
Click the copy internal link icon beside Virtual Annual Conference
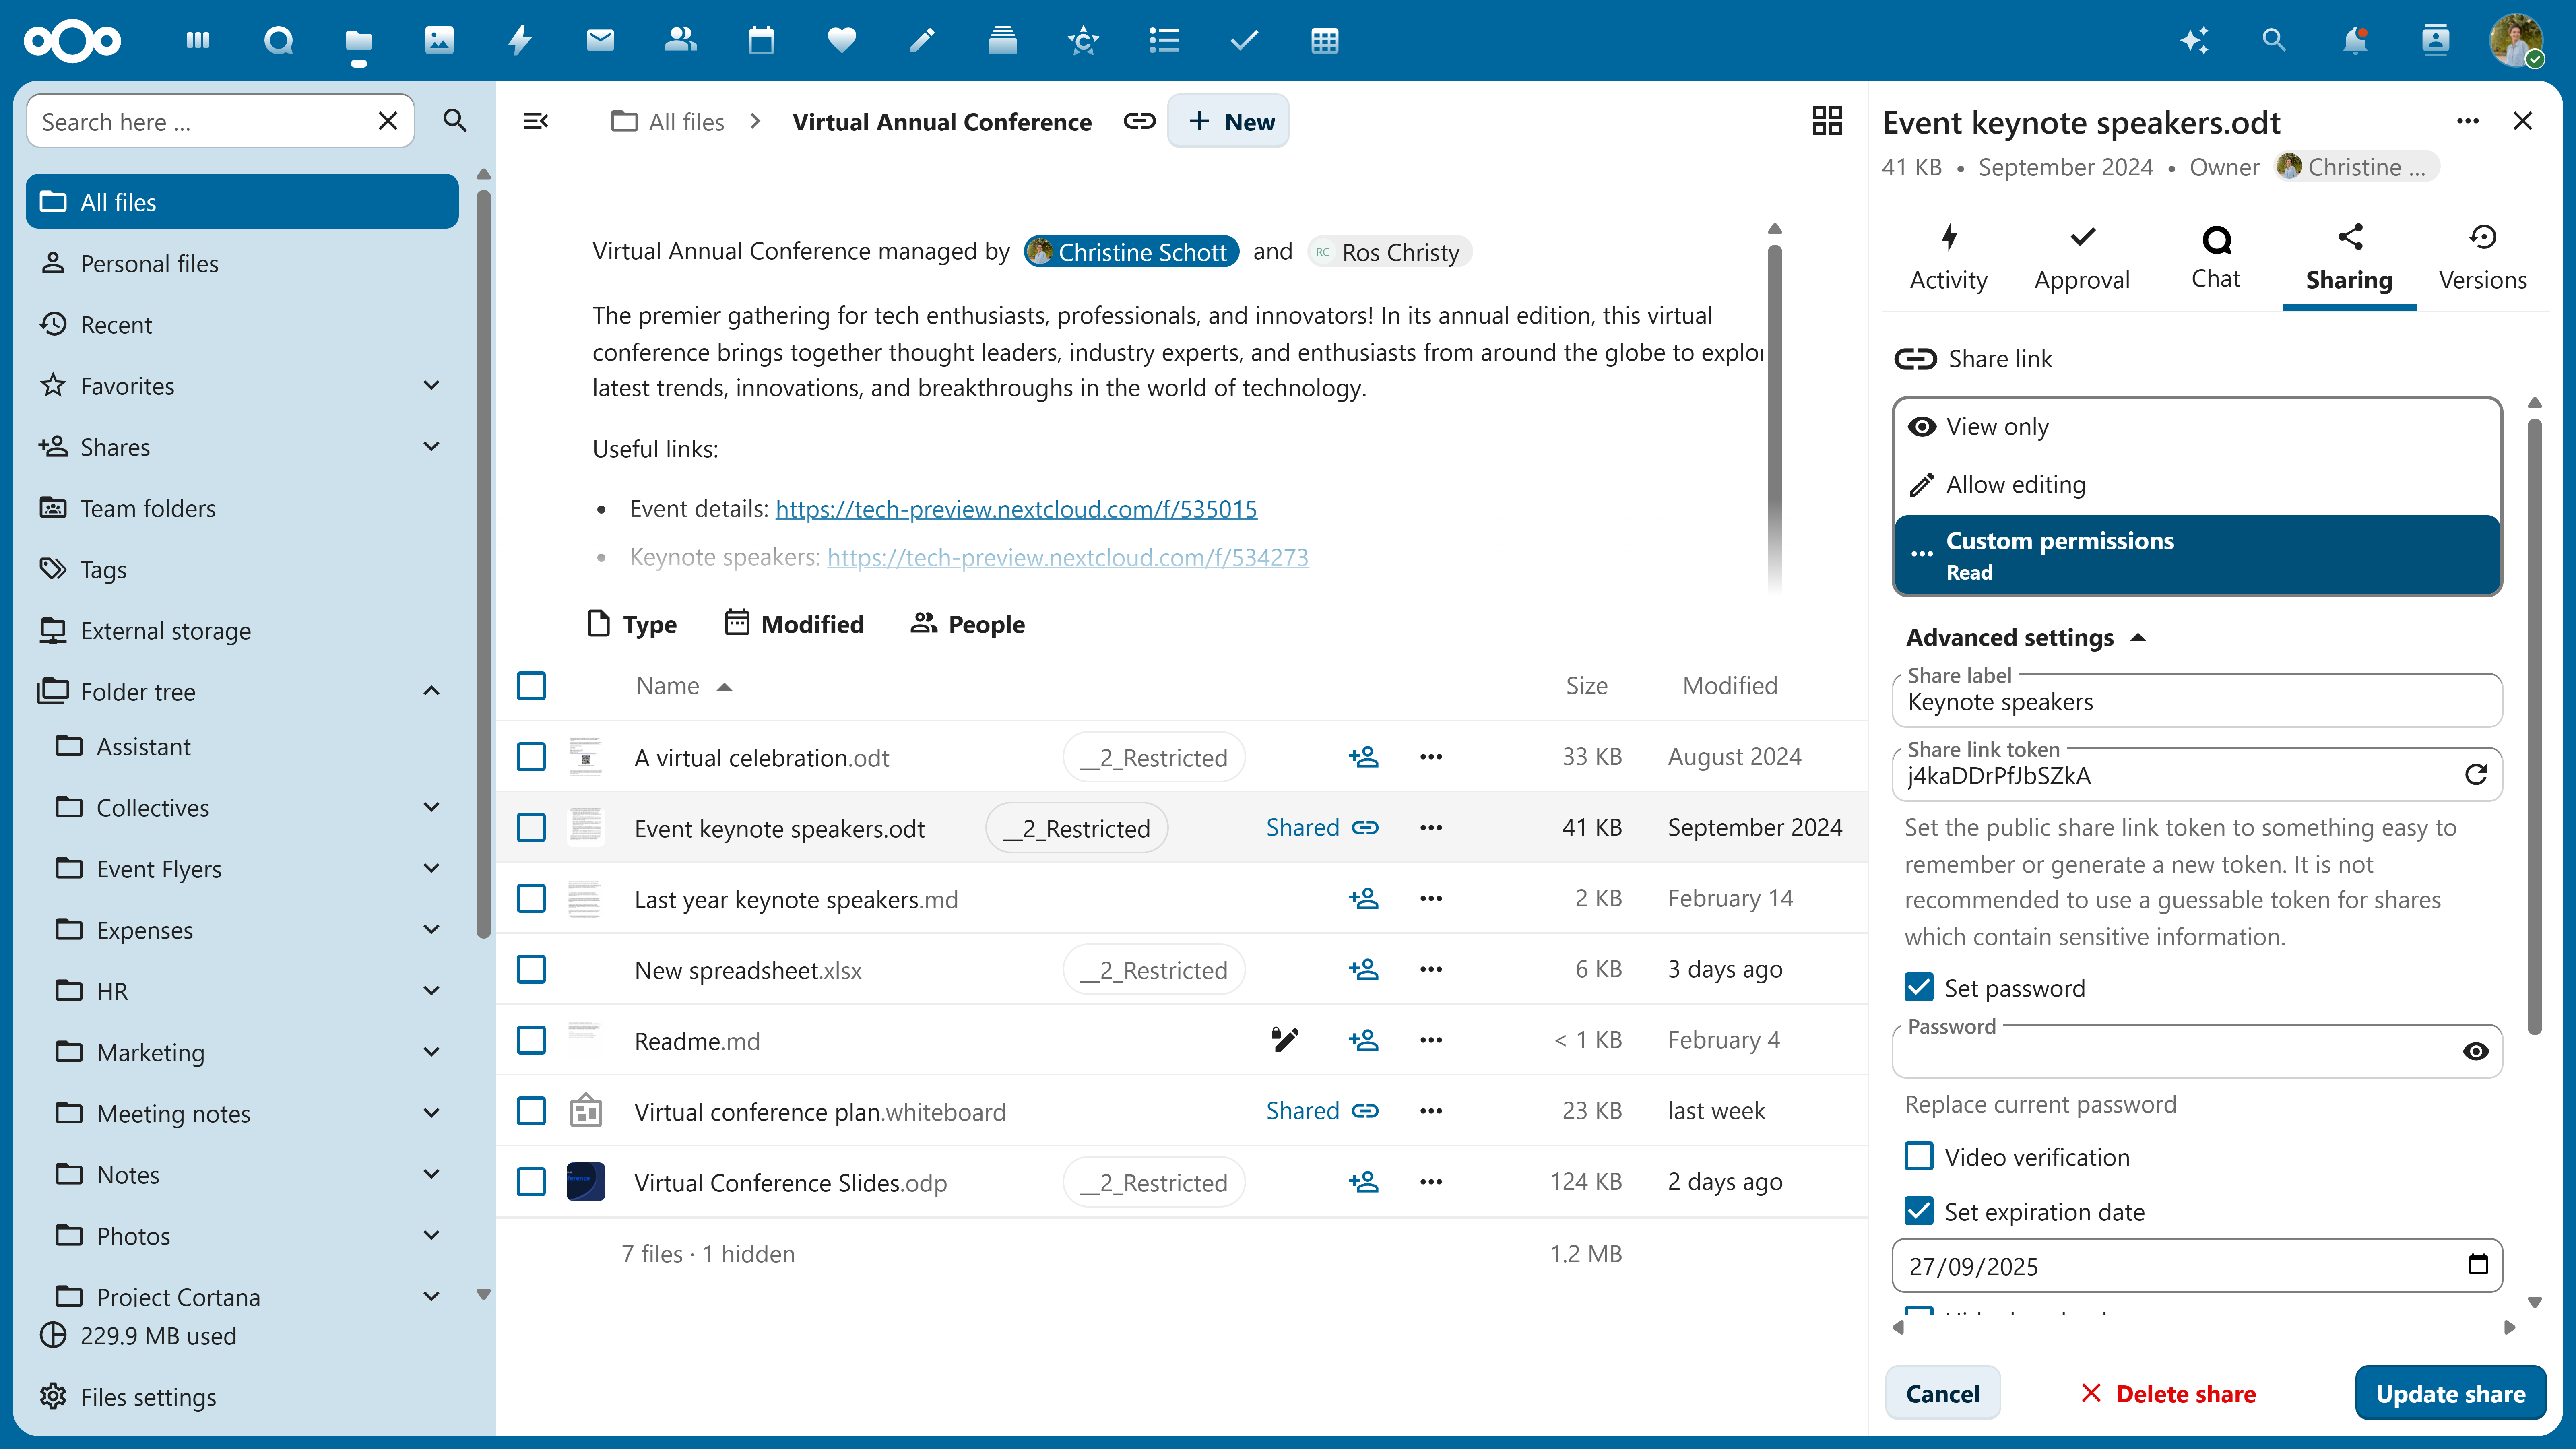click(1139, 121)
